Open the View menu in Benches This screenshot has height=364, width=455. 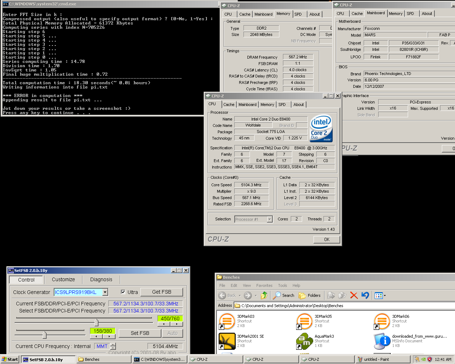coord(247,285)
